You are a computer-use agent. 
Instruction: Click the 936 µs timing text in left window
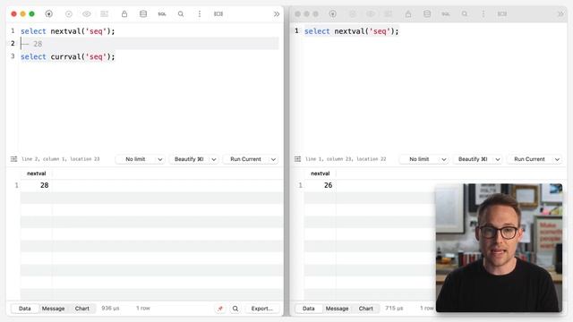(x=110, y=309)
